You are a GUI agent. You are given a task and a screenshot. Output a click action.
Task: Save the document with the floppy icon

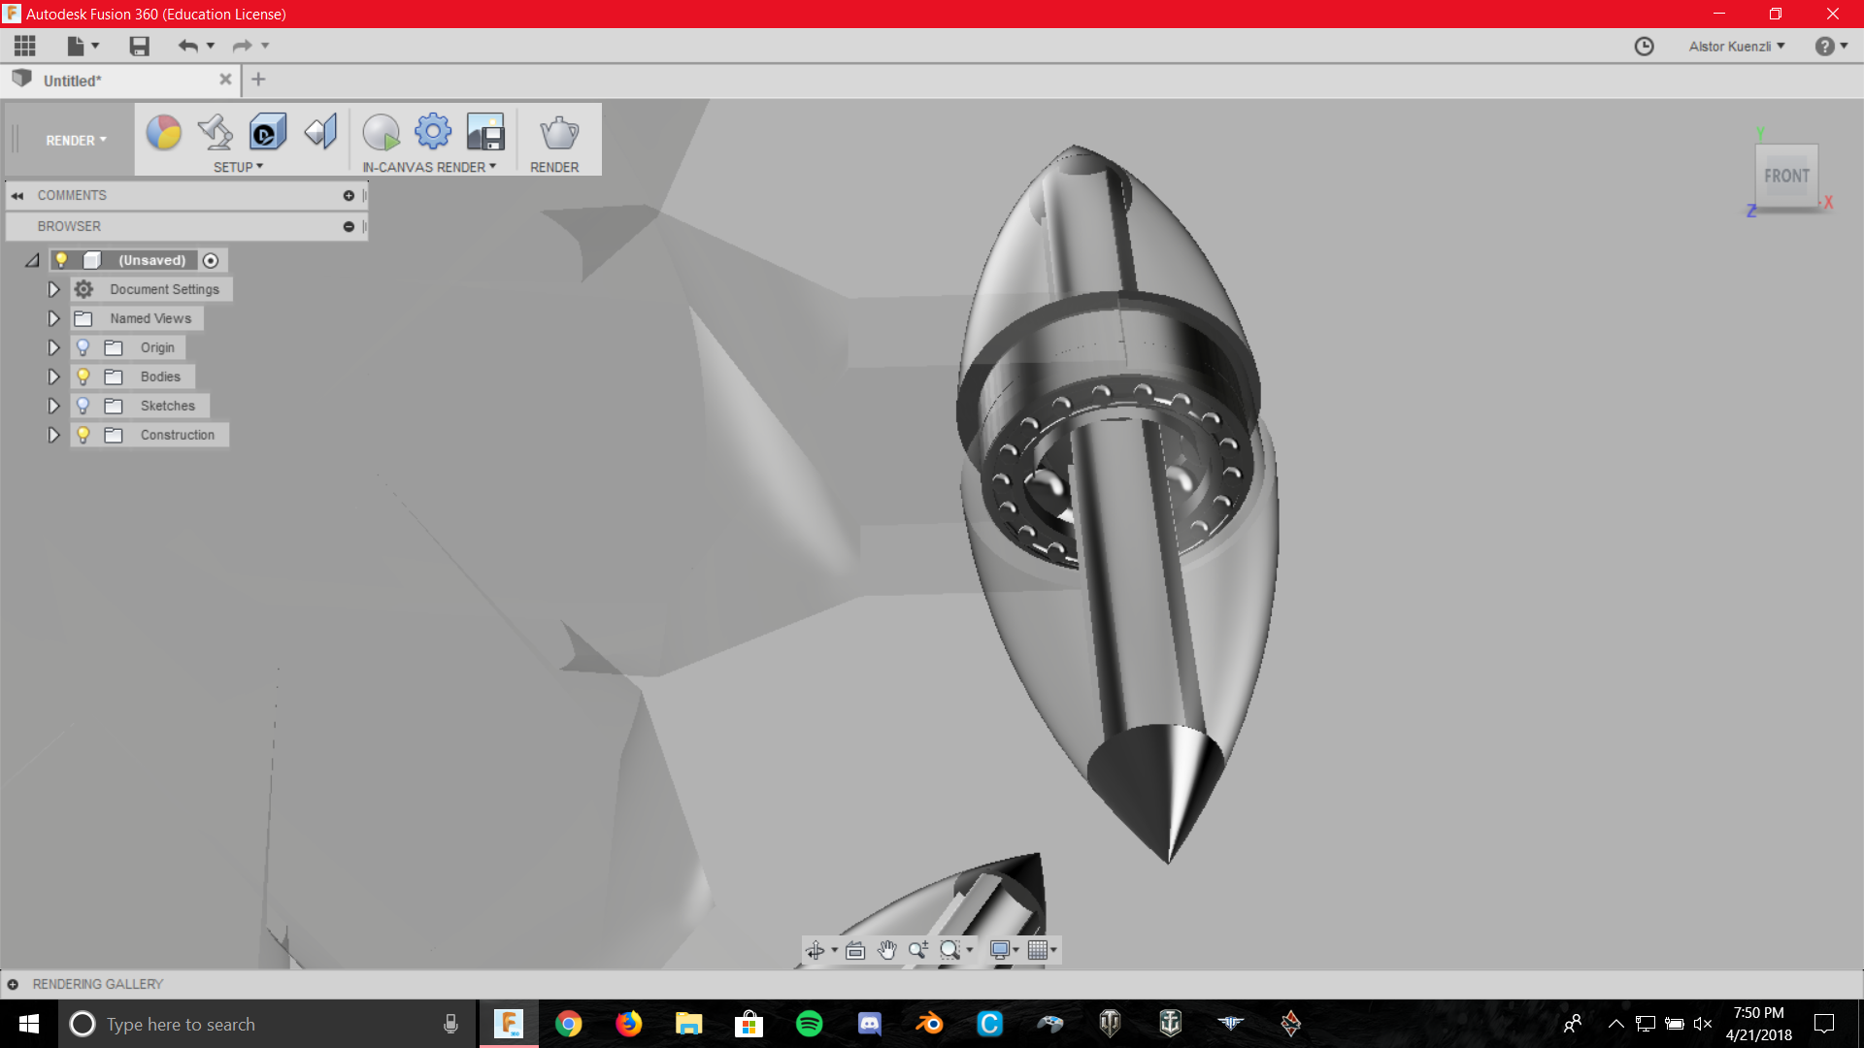coord(140,46)
